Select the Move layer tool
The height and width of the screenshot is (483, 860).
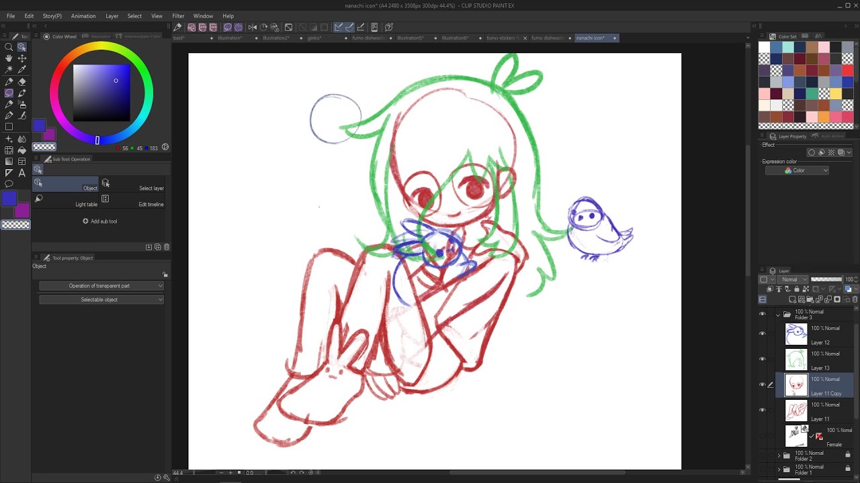pos(21,58)
